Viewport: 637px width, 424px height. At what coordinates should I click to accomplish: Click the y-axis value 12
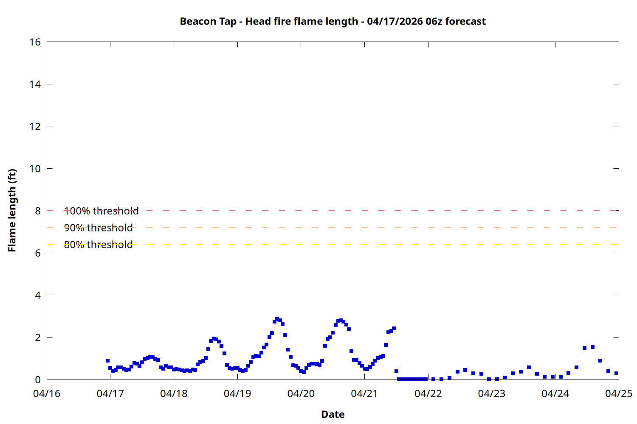[x=35, y=126]
